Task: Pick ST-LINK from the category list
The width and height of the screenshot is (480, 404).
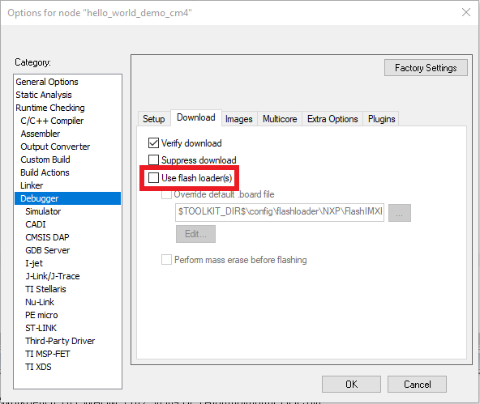Action: click(41, 328)
